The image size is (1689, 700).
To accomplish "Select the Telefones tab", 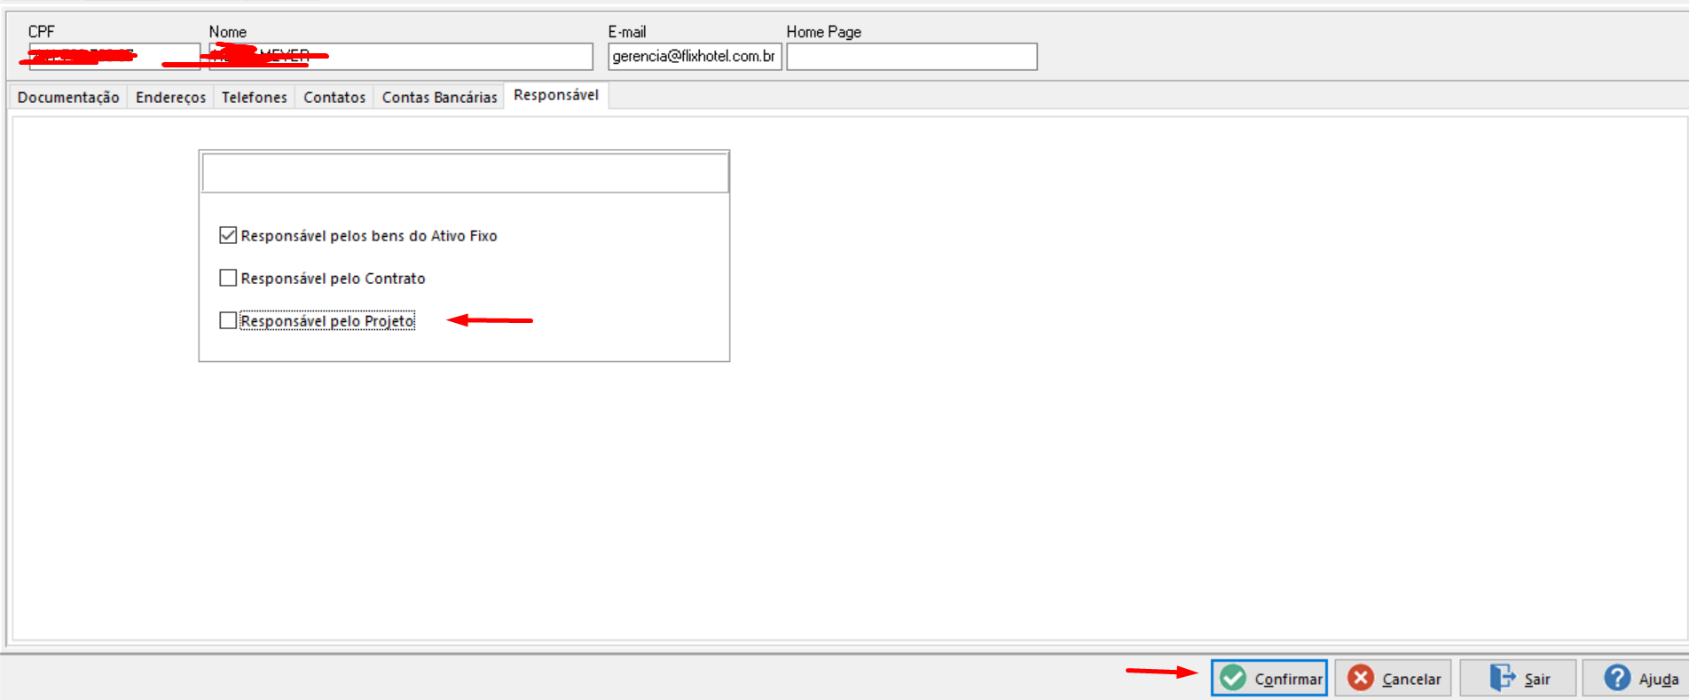I will (x=255, y=97).
